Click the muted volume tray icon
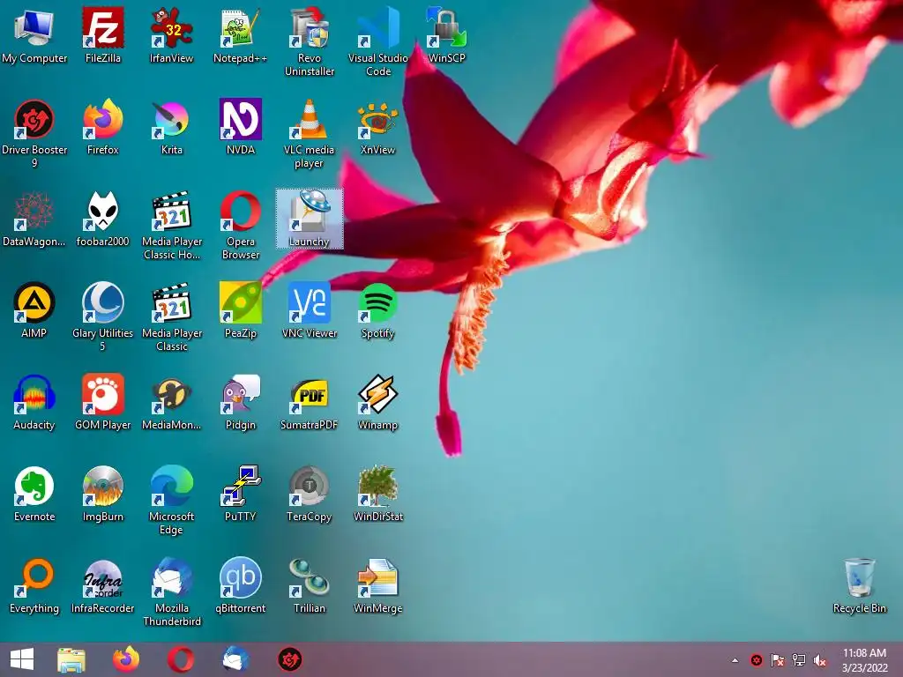903x677 pixels. pos(820,660)
